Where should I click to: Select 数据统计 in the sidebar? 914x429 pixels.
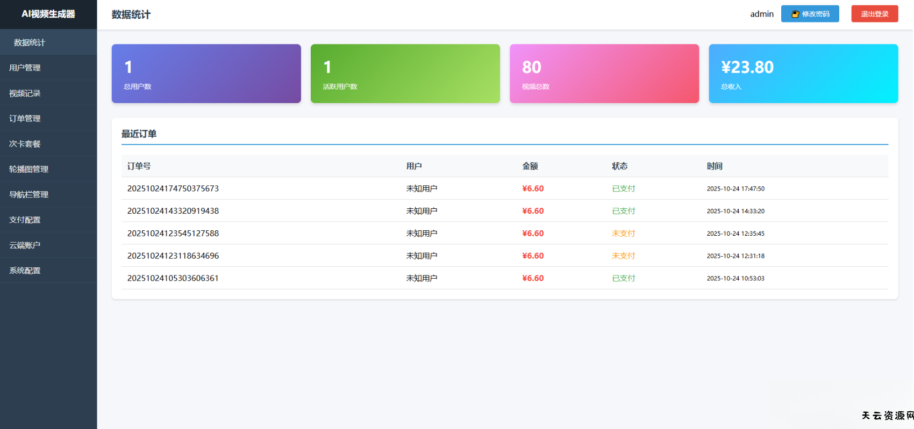[x=30, y=42]
